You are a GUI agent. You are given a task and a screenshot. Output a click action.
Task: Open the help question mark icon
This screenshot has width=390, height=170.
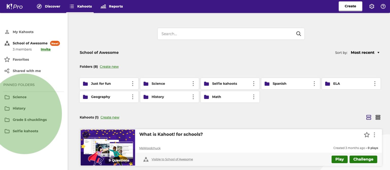tap(383, 6)
